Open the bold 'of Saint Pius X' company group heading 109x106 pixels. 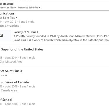click(x=11, y=71)
